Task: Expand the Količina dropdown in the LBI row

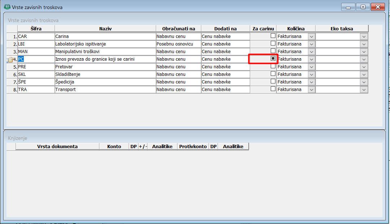Action: point(312,44)
